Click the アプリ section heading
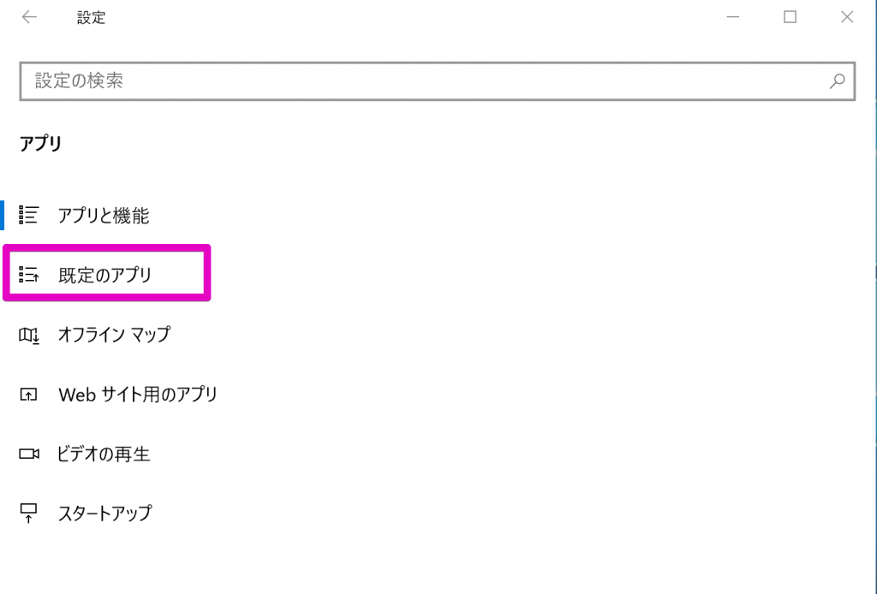The image size is (877, 594). tap(40, 144)
